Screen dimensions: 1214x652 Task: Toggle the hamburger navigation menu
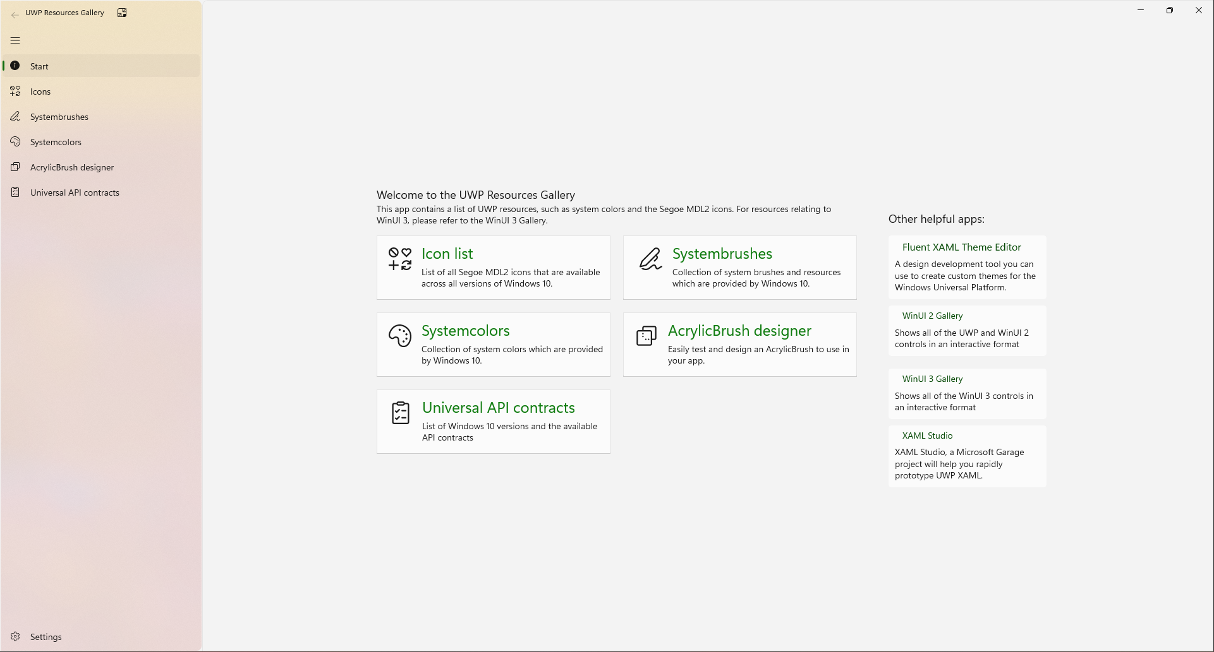click(x=15, y=40)
